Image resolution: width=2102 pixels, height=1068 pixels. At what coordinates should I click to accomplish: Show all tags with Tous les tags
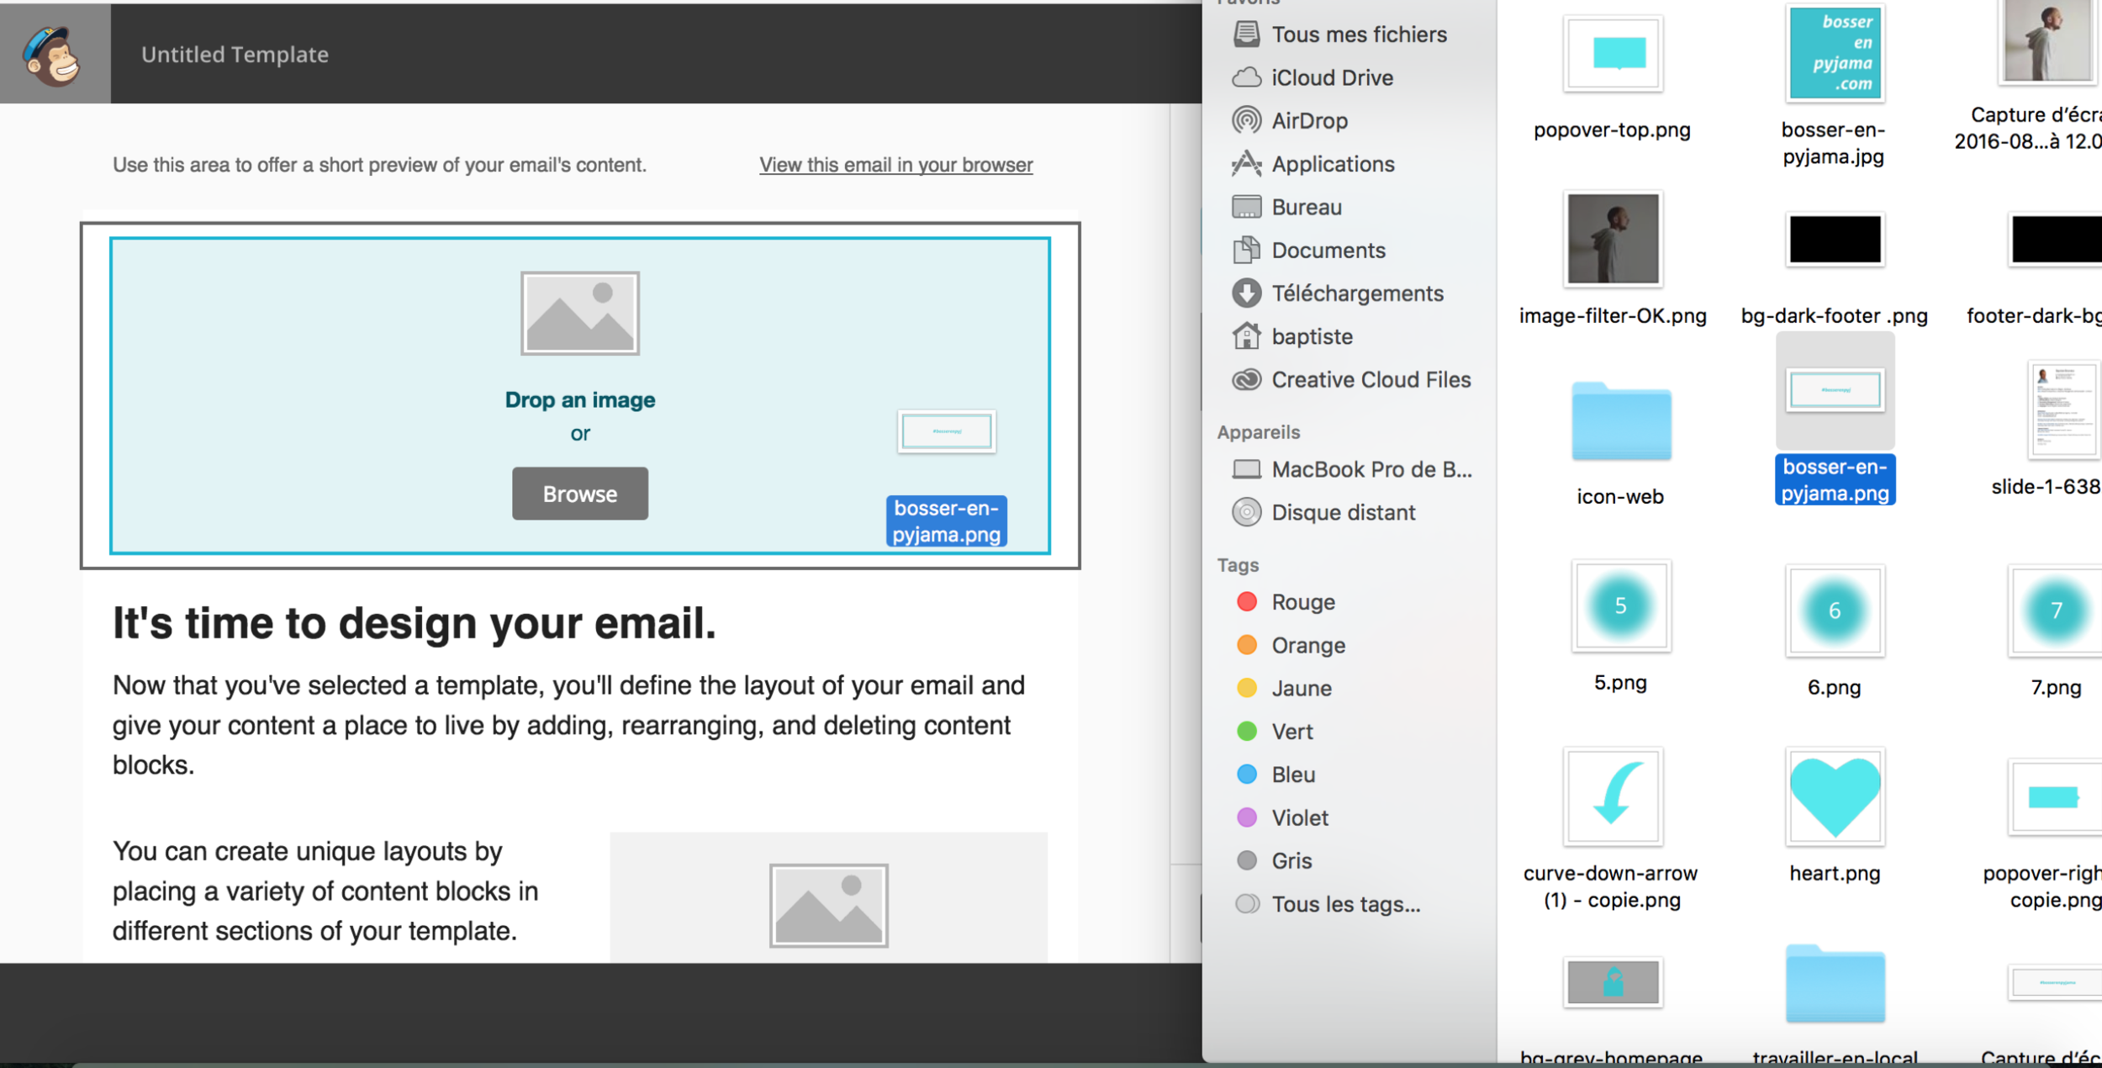click(1344, 904)
